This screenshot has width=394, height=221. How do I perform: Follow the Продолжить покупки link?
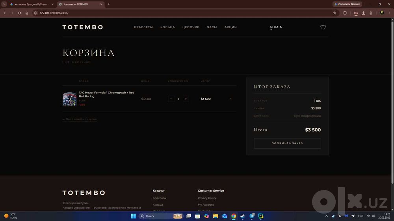click(80, 119)
